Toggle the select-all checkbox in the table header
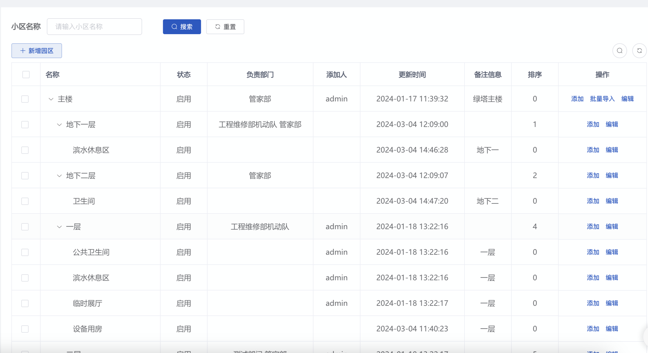The image size is (648, 353). pos(26,75)
